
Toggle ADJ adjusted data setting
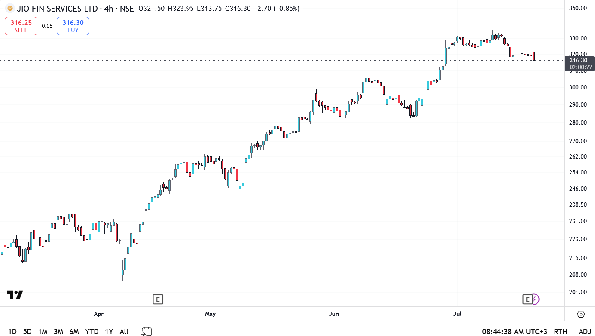click(585, 331)
